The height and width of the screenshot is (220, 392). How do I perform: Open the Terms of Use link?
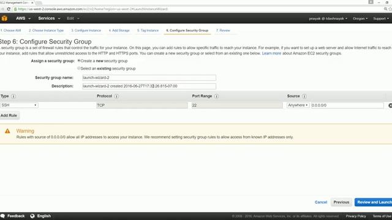[x=382, y=216]
